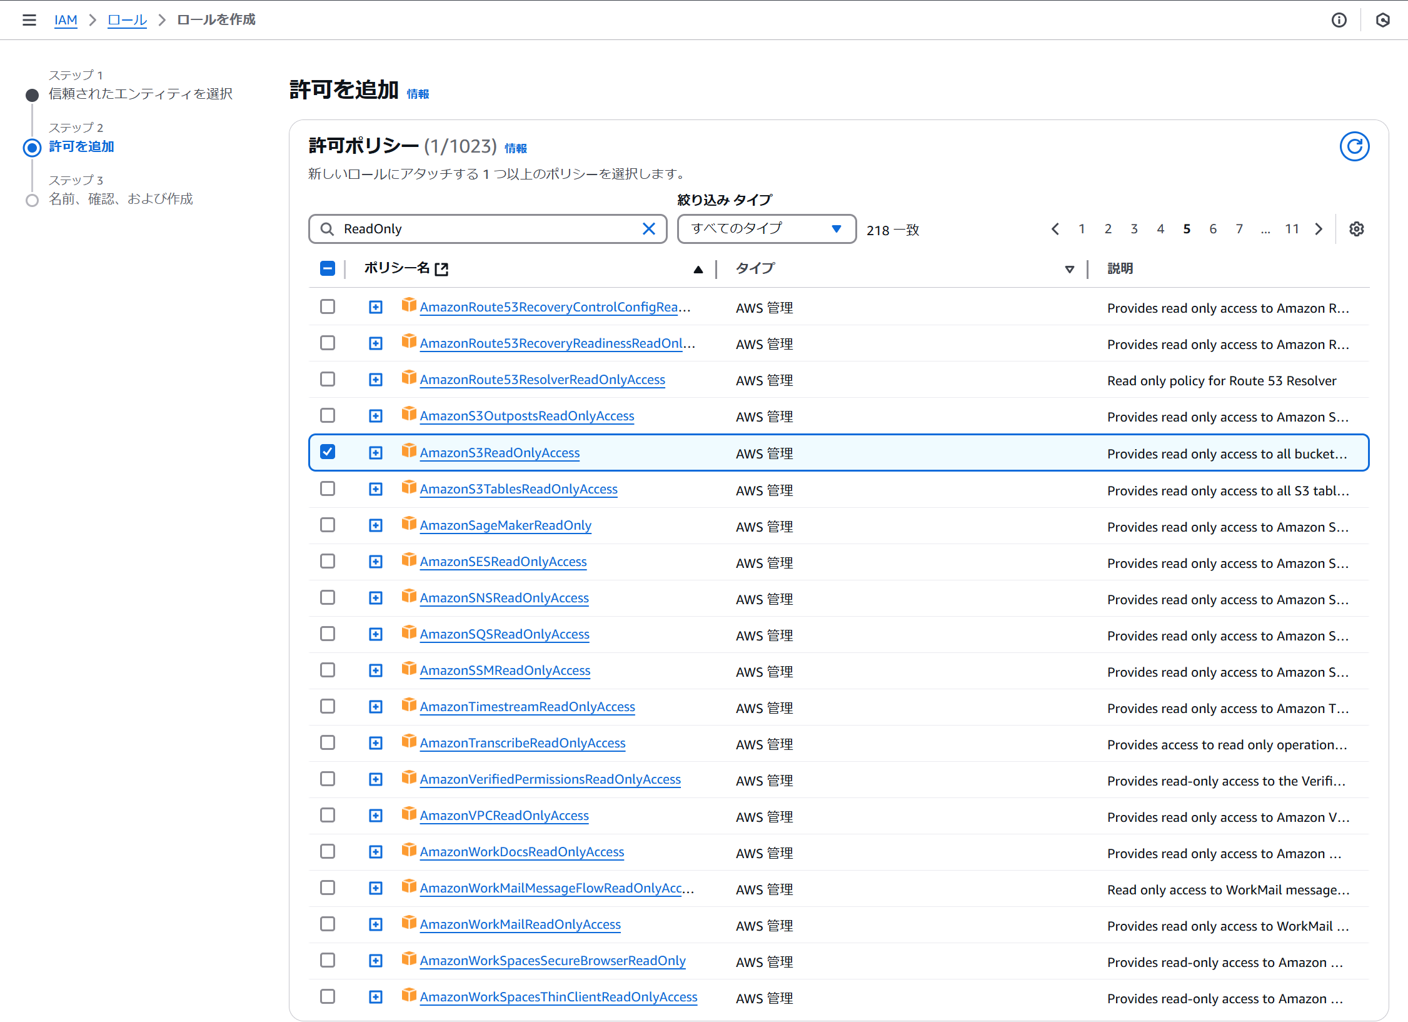This screenshot has width=1408, height=1022.
Task: Go to next page of policies
Action: 1319,229
